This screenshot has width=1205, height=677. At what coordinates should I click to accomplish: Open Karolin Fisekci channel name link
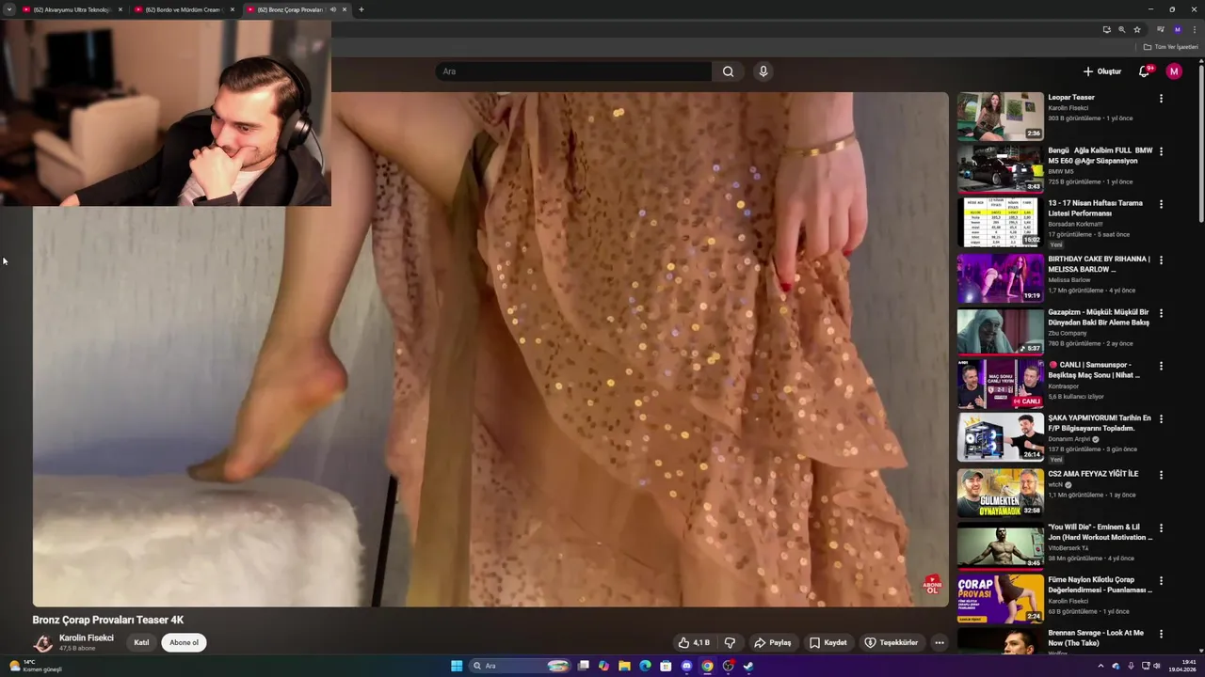coord(87,638)
